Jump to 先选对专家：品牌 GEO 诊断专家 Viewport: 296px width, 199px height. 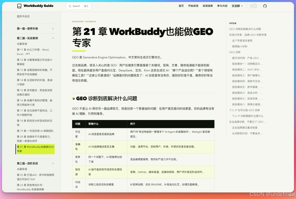coord(248,35)
